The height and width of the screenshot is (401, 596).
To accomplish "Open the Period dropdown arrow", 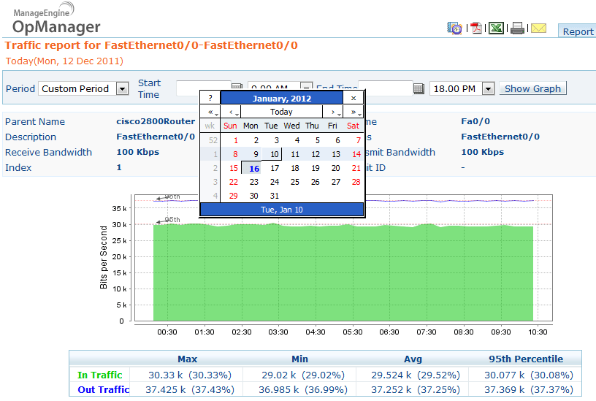I will [x=122, y=88].
